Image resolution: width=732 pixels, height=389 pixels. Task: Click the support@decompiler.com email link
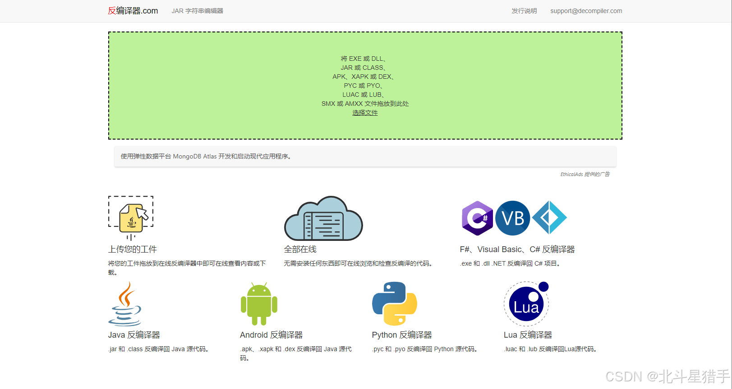coord(586,11)
